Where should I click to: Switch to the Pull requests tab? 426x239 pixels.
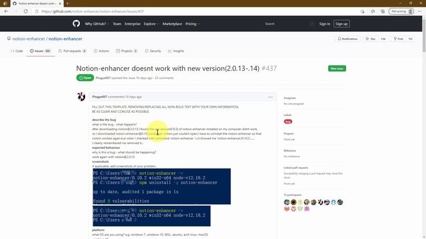73,51
